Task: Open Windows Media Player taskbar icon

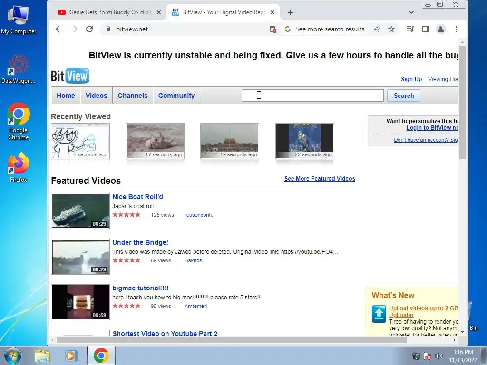Action: 71,355
